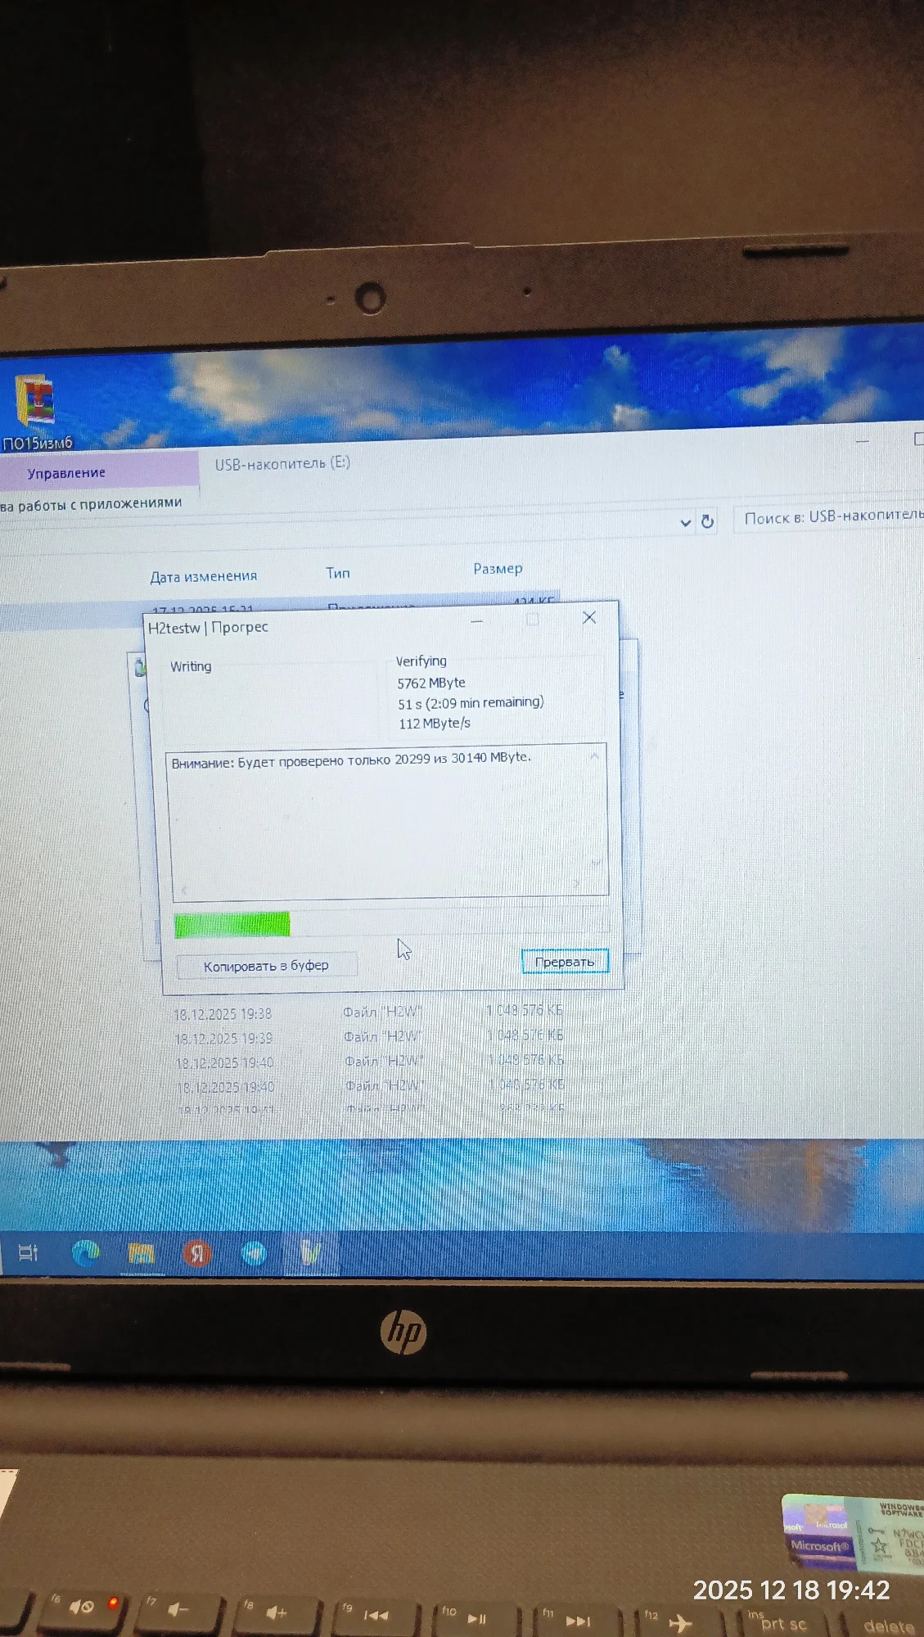The image size is (924, 1637).
Task: Open Yandex Browser from the taskbar
Action: click(x=196, y=1253)
